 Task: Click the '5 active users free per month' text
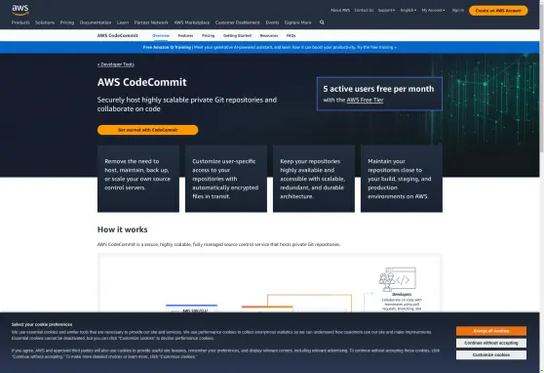378,89
